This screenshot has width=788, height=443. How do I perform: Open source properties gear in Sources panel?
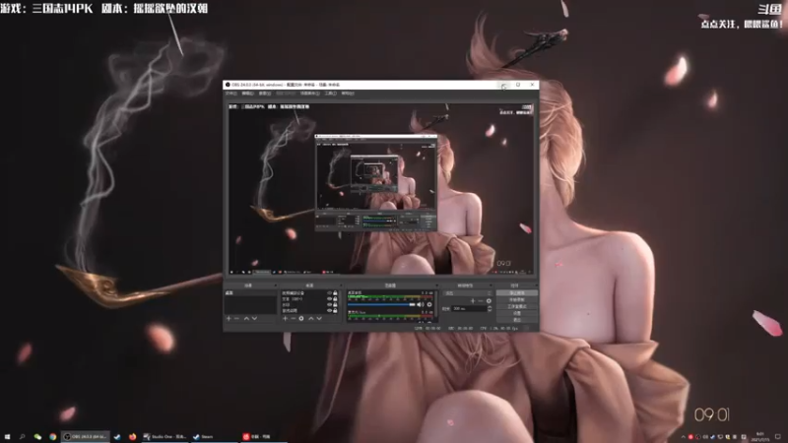[x=301, y=318]
